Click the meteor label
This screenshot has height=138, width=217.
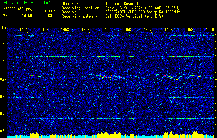pyautogui.click(x=49, y=11)
